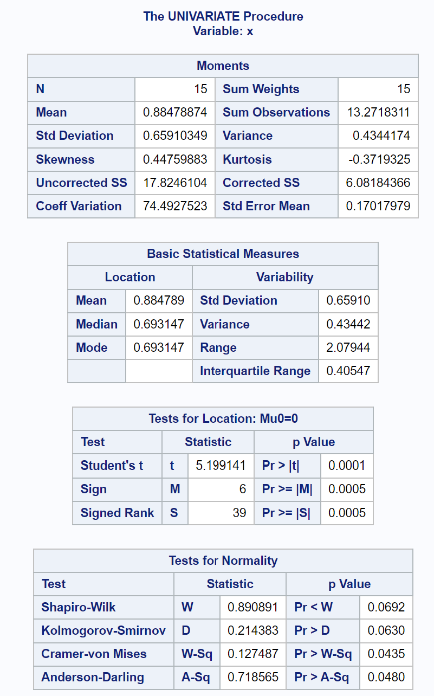Click the Student's t statistic 5.199141
The image size is (434, 696).
coord(221,466)
